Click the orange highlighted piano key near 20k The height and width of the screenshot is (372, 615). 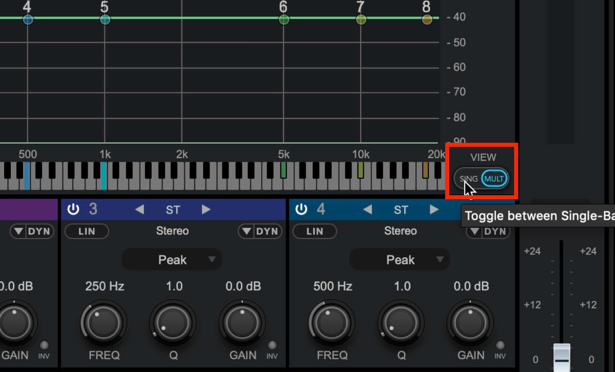coord(425,170)
